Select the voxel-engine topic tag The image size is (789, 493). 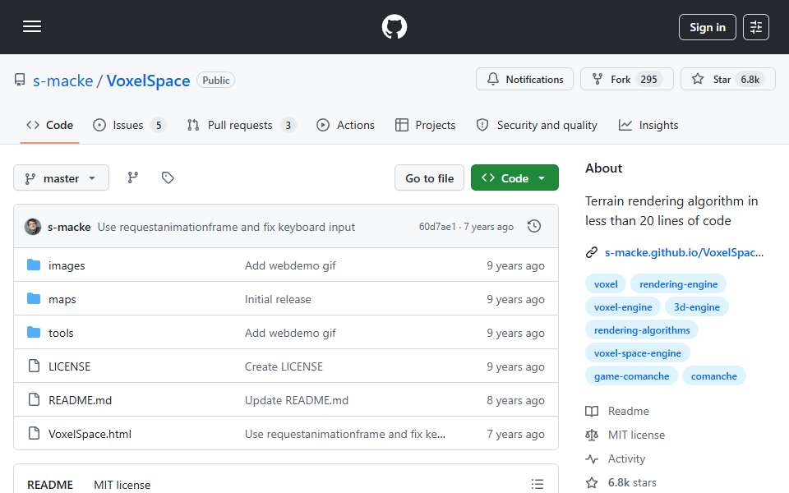(623, 307)
